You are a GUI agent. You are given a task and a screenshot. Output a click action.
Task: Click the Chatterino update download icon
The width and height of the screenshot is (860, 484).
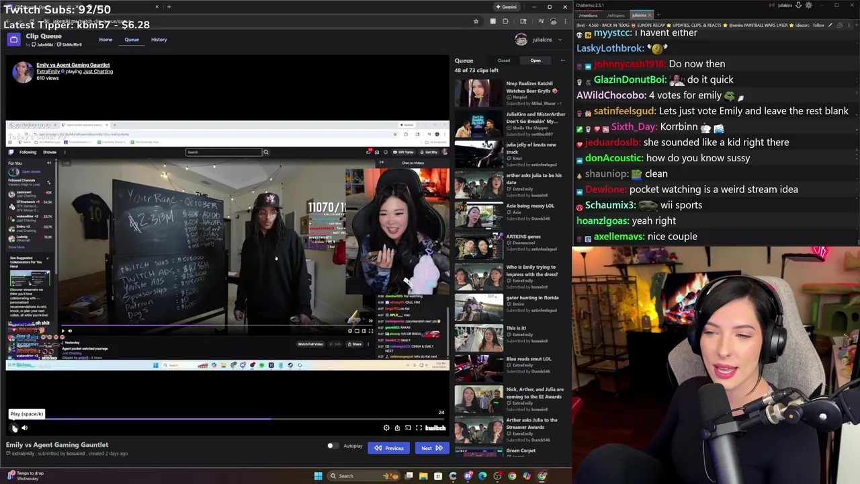click(798, 5)
